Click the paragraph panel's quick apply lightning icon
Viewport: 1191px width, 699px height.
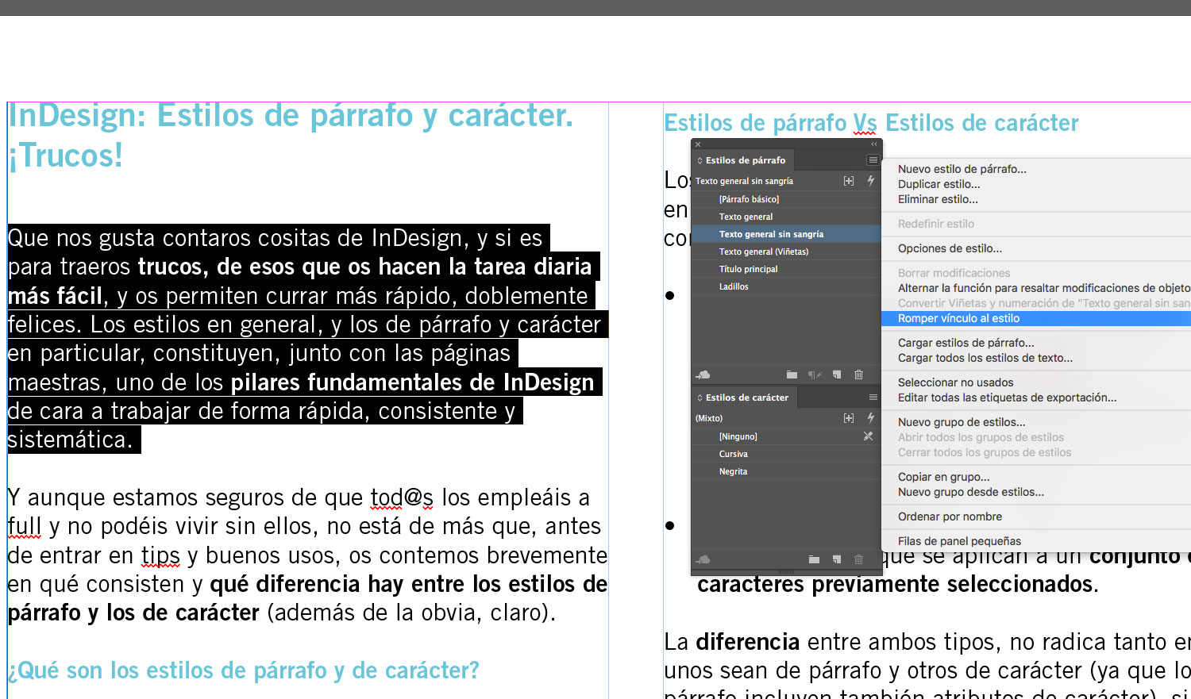tap(871, 181)
